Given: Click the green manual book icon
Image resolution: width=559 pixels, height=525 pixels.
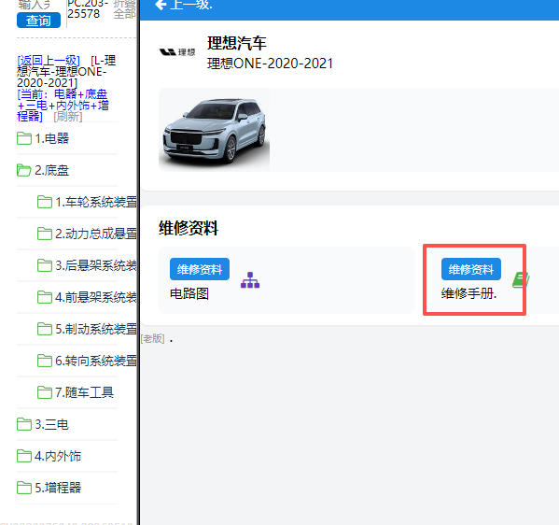Looking at the screenshot, I should 521,280.
